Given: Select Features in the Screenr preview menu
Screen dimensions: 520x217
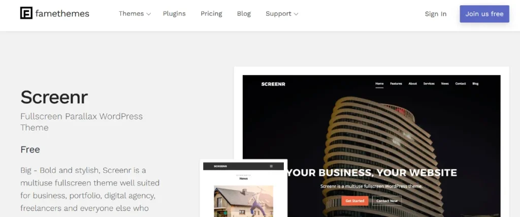Looking at the screenshot, I should [x=396, y=84].
